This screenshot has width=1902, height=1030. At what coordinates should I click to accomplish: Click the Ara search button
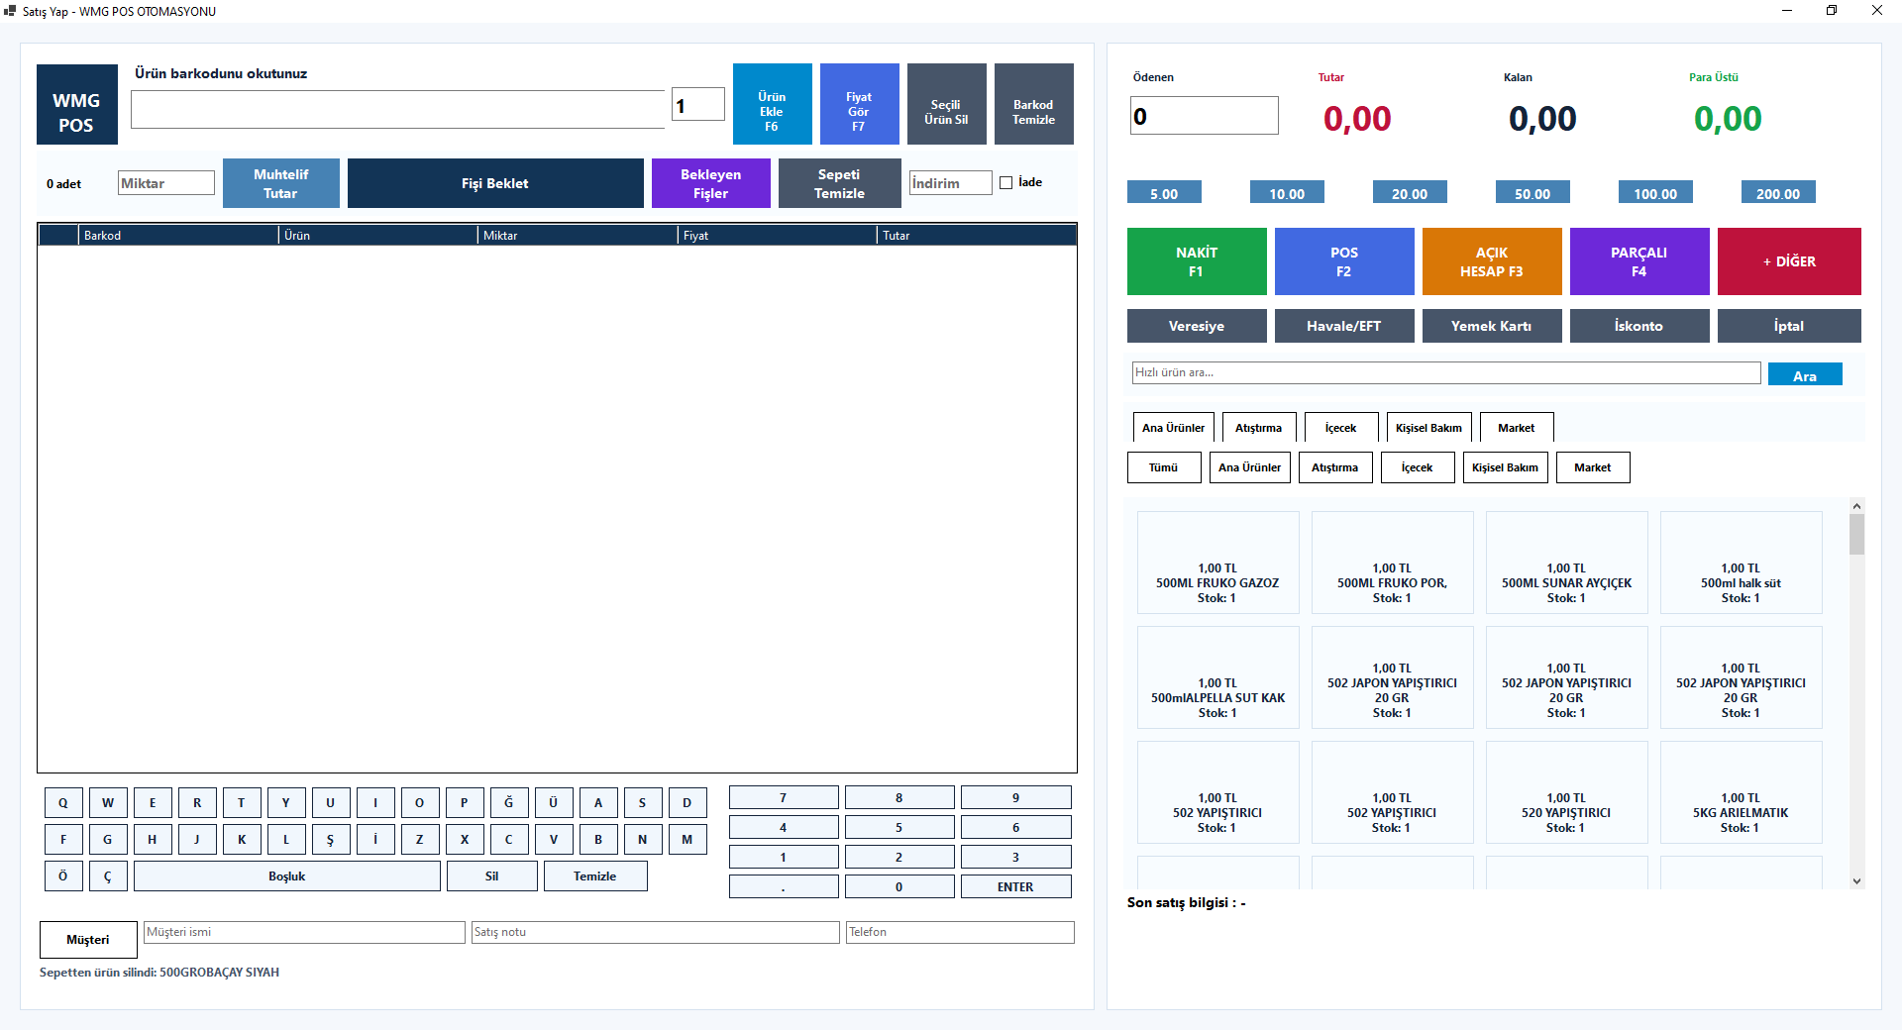click(1805, 375)
